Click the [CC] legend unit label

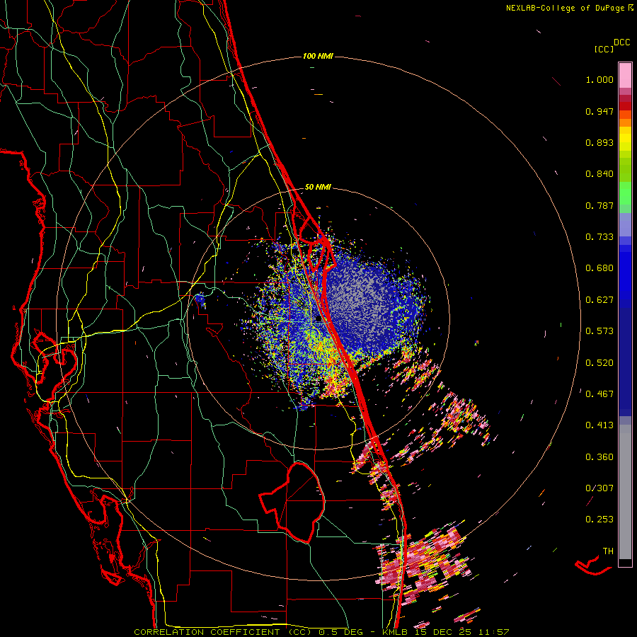(604, 49)
